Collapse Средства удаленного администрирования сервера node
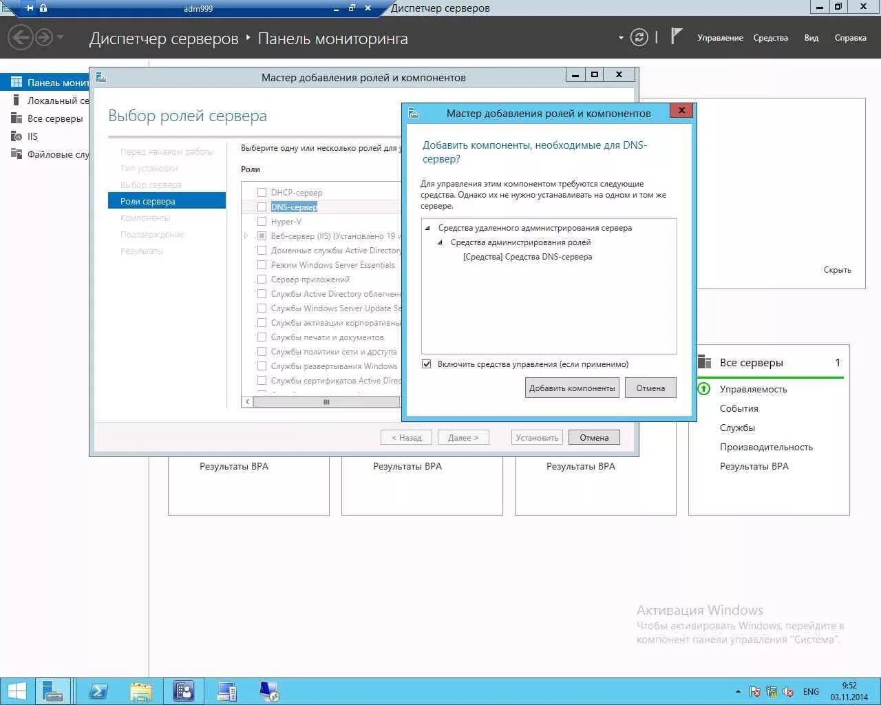Image resolution: width=881 pixels, height=705 pixels. (x=427, y=228)
